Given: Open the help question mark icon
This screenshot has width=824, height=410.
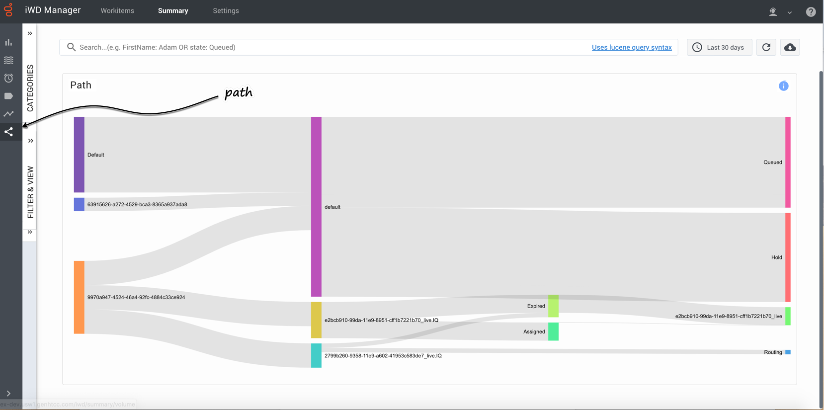Looking at the screenshot, I should pyautogui.click(x=811, y=12).
